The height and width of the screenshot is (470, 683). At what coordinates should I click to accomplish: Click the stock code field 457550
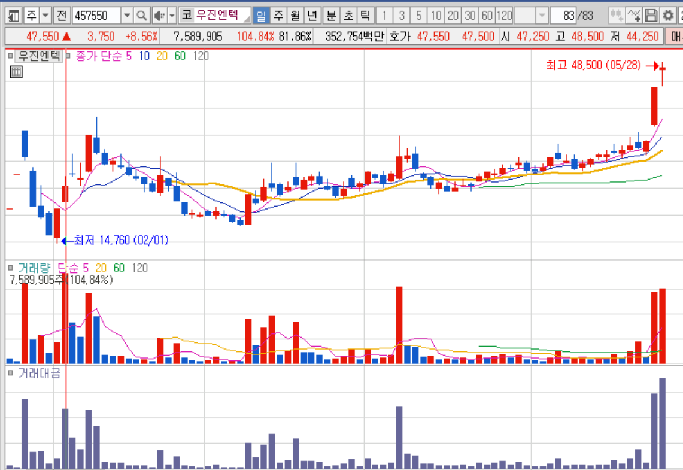pos(97,16)
